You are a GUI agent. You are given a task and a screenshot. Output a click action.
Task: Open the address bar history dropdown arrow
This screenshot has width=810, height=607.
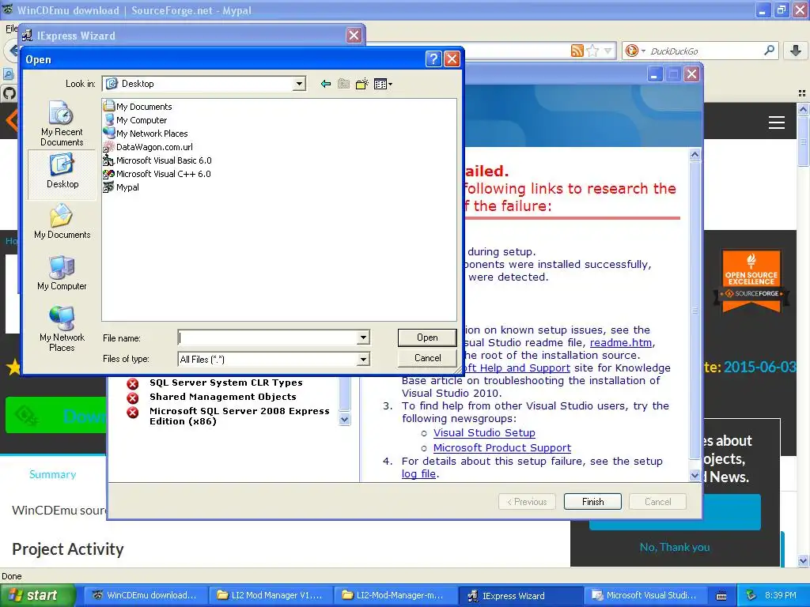[x=608, y=51]
